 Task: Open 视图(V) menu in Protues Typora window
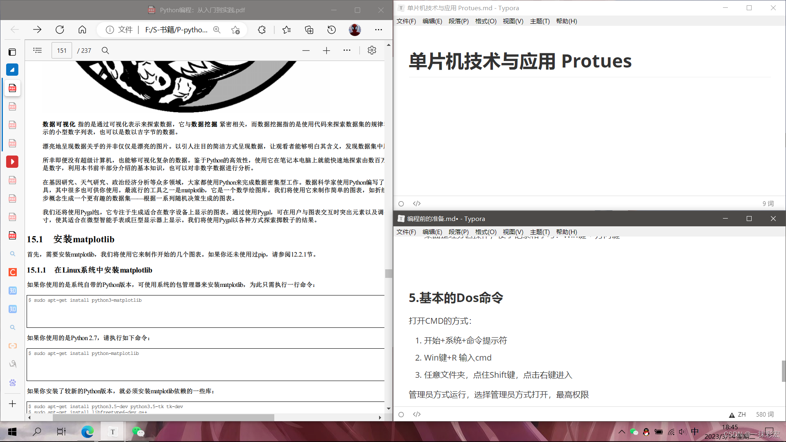513,21
